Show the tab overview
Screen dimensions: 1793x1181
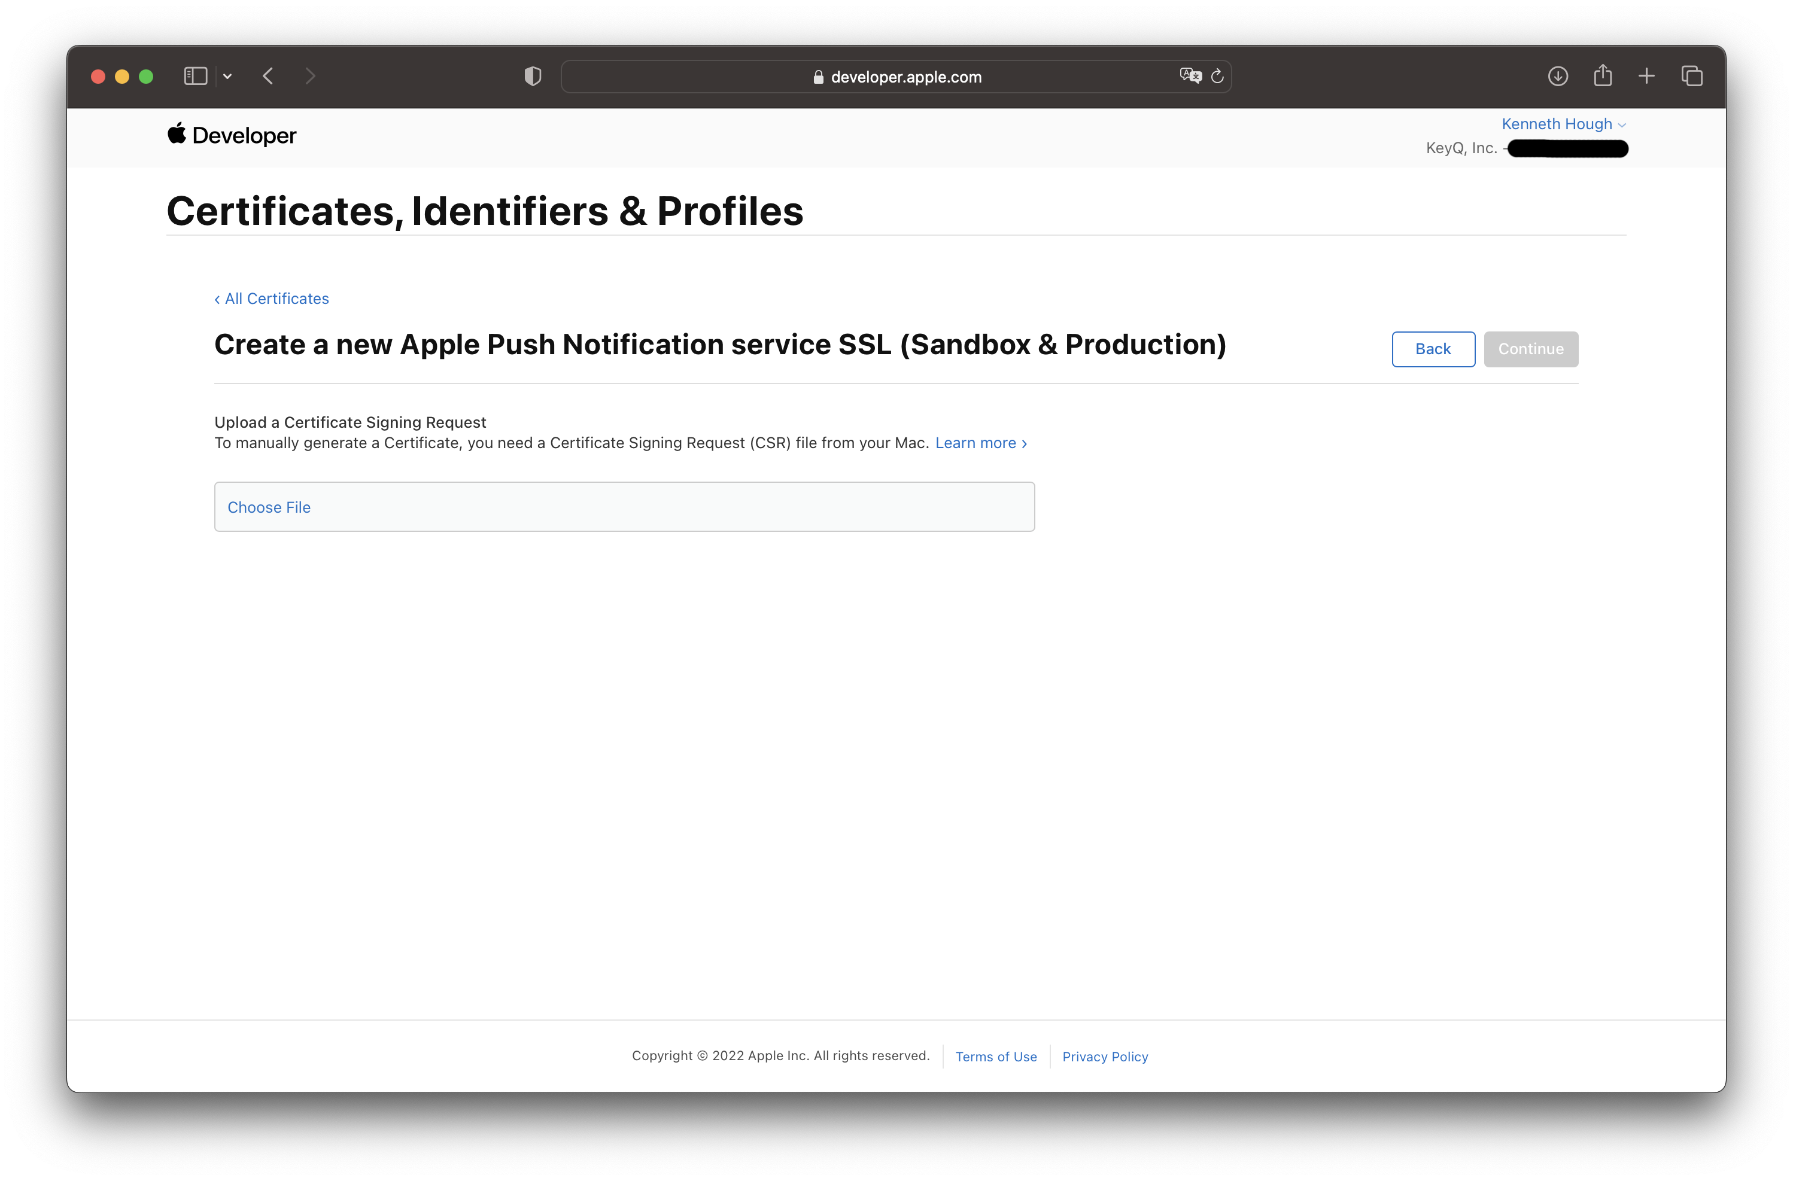pos(1692,75)
